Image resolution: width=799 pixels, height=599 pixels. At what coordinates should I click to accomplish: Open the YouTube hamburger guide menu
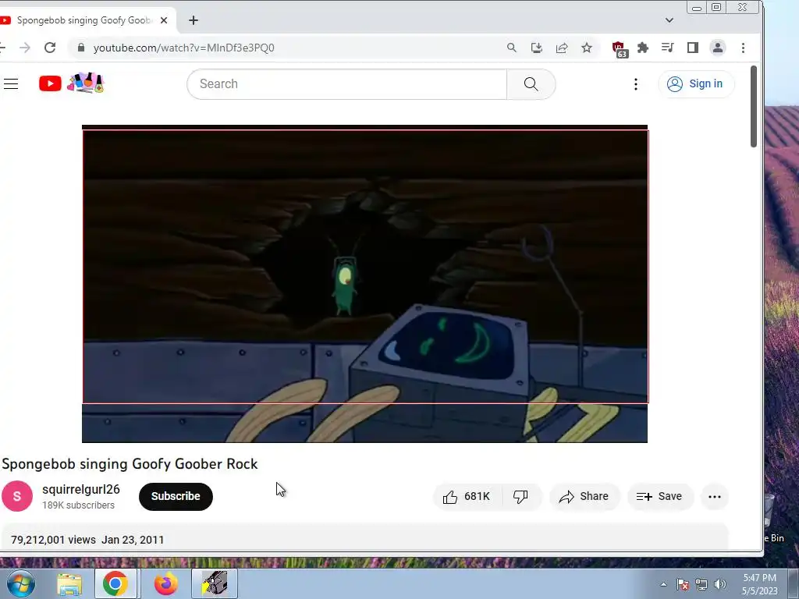[11, 84]
